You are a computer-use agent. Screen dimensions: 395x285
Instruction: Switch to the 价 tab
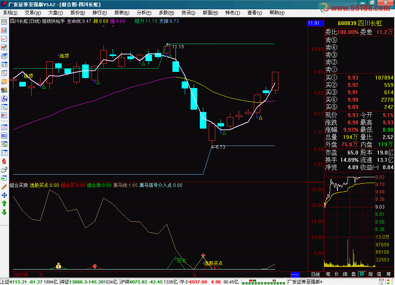click(336, 275)
